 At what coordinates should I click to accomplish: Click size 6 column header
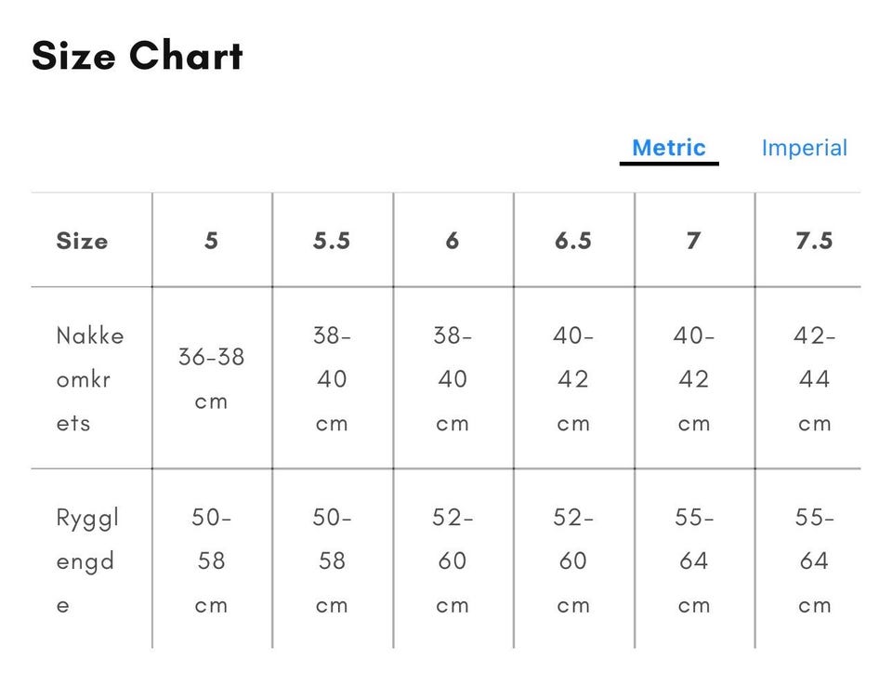(453, 241)
